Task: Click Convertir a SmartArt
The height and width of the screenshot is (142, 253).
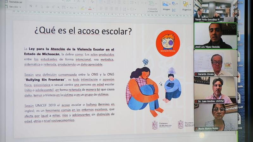Action: [x=152, y=7]
